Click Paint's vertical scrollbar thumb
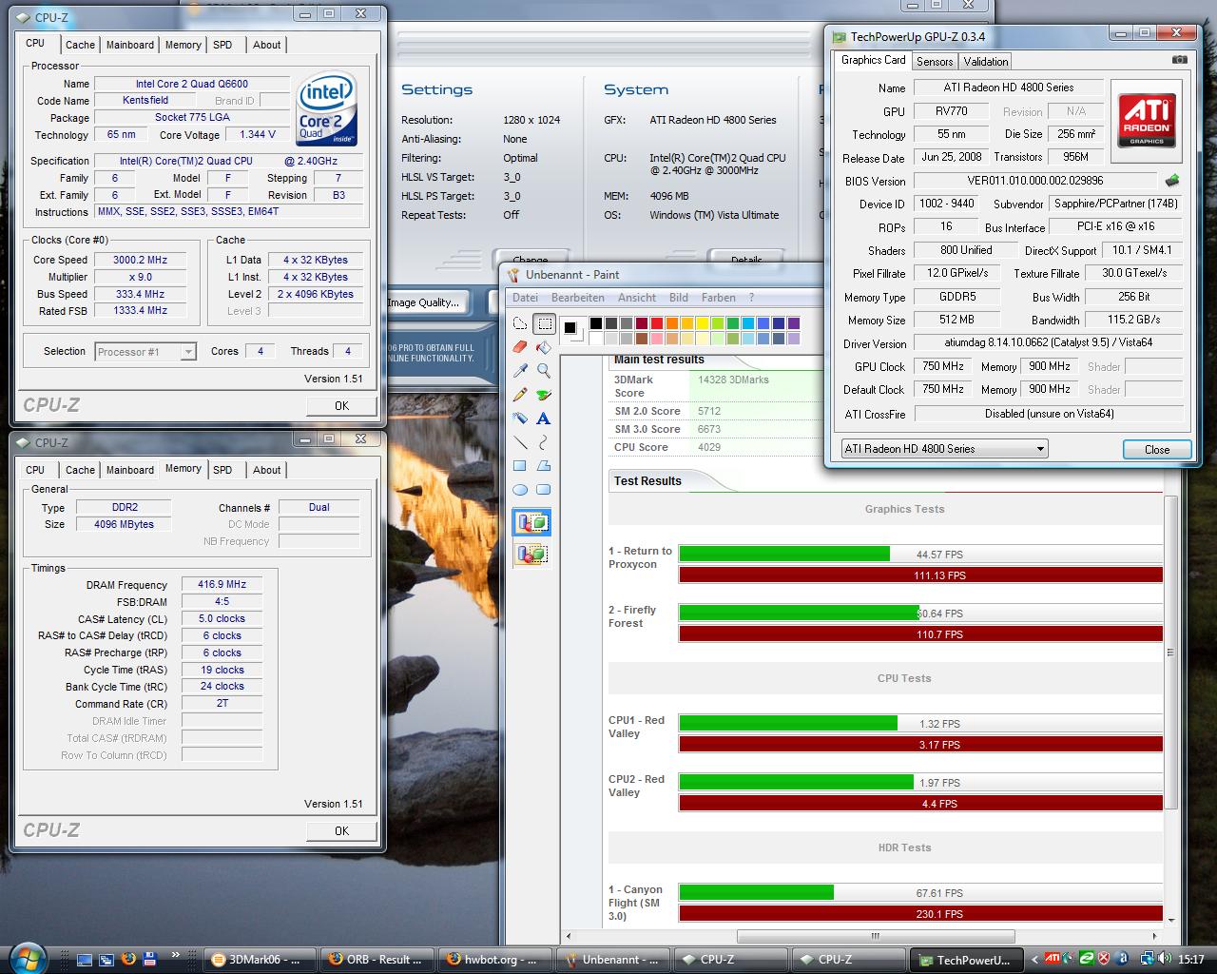The height and width of the screenshot is (974, 1217). point(1171,653)
